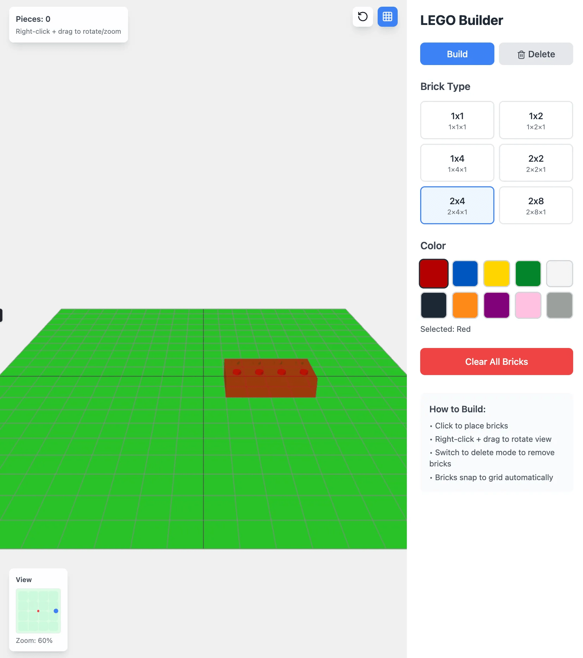Image resolution: width=583 pixels, height=658 pixels.
Task: Switch to Delete mode with trash icon
Action: pyautogui.click(x=536, y=54)
